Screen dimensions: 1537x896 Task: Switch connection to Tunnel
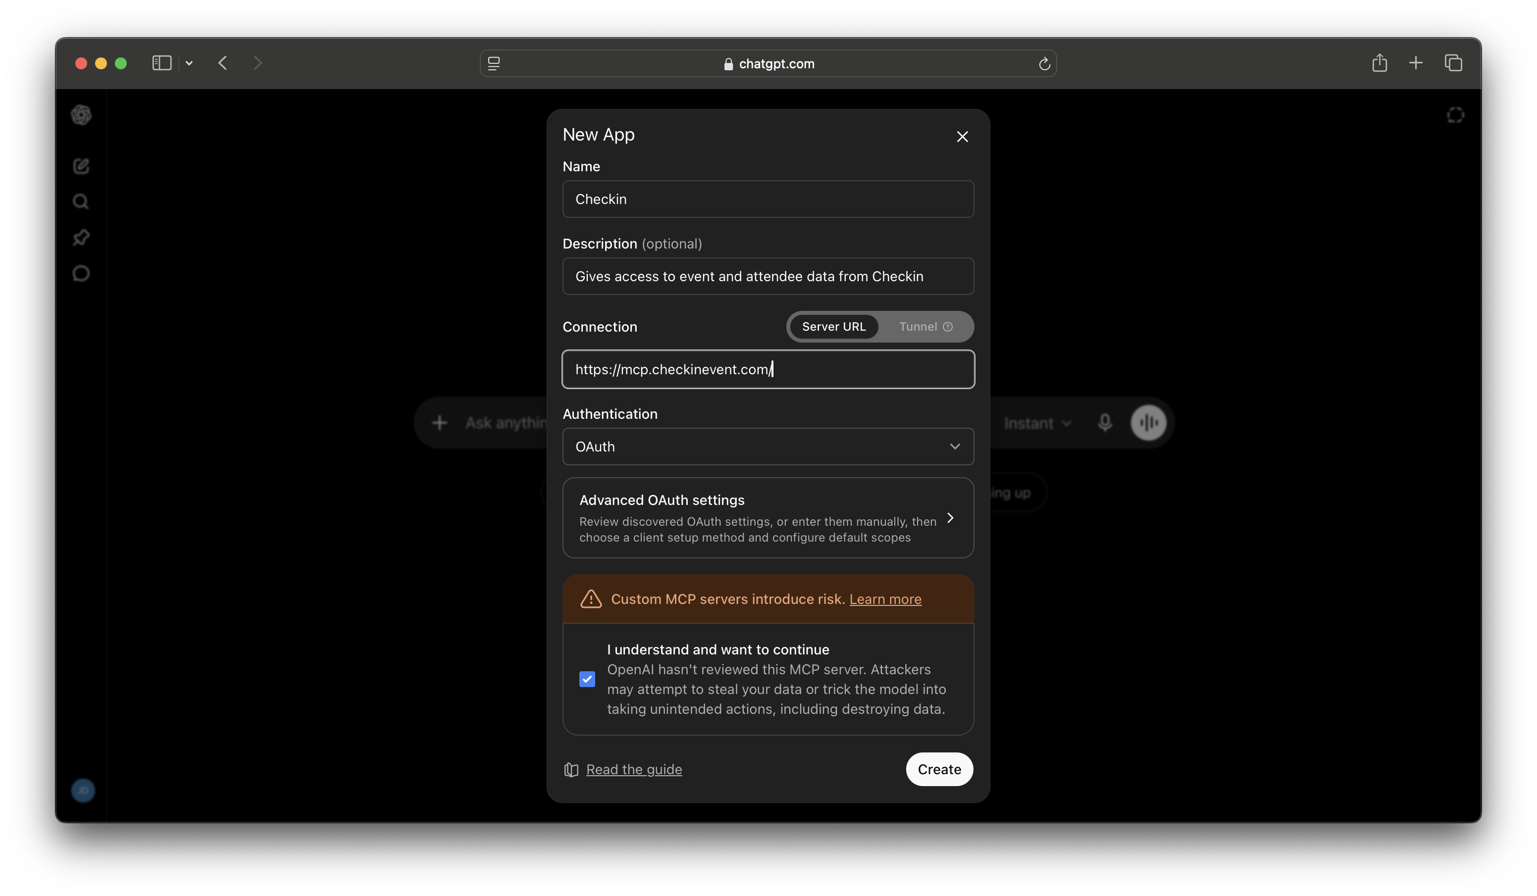925,327
